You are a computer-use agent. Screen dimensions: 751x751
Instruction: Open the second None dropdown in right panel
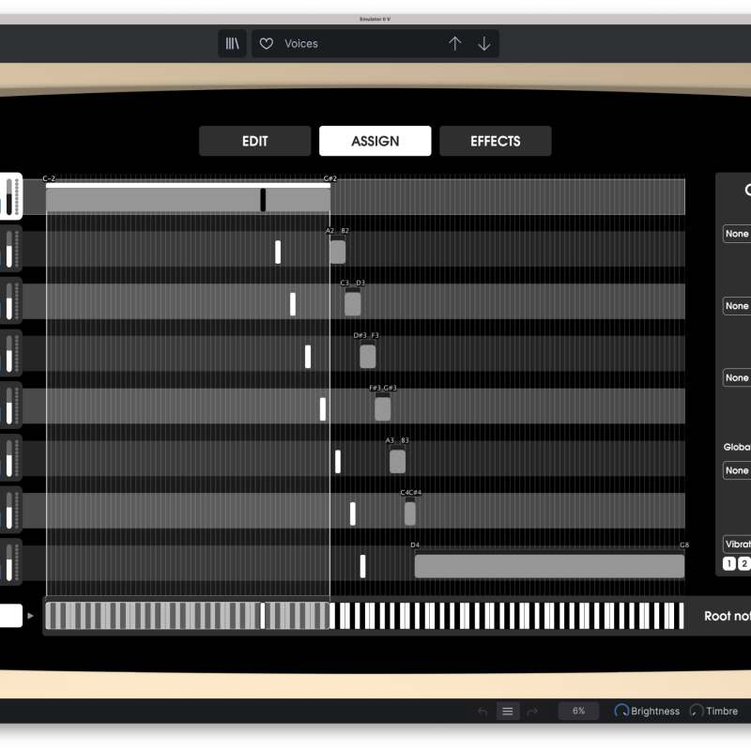[x=737, y=306]
